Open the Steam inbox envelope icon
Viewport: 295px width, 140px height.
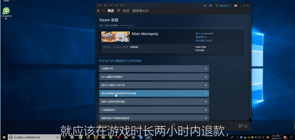pyautogui.click(x=210, y=6)
